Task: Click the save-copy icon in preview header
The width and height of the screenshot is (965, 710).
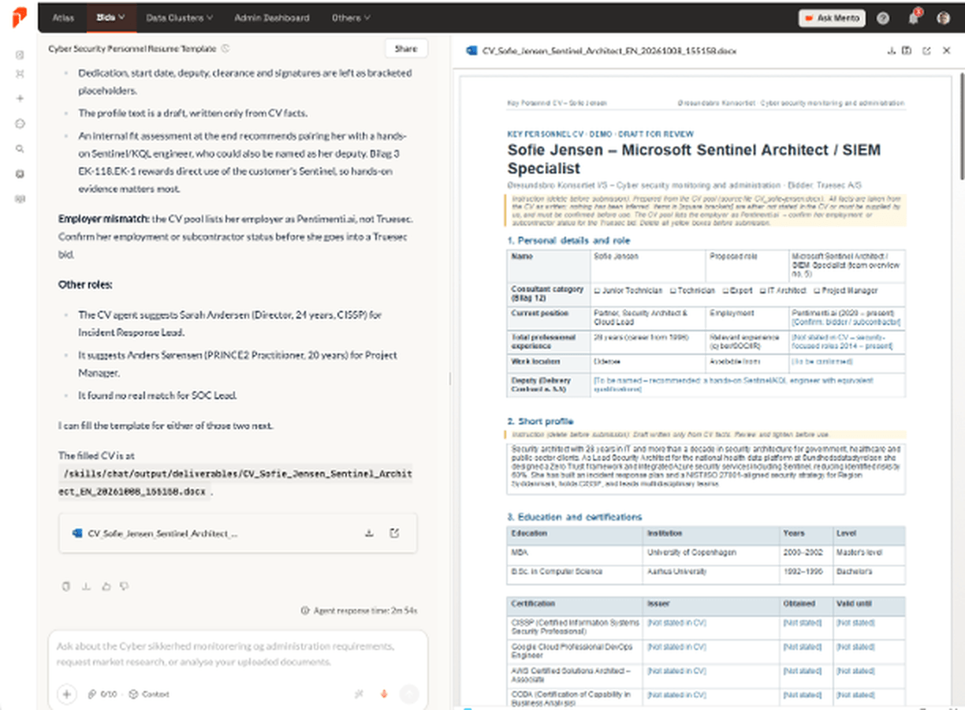Action: pos(907,50)
